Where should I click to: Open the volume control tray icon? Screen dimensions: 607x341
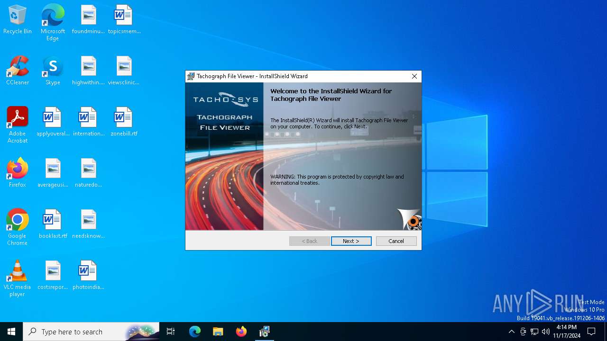(546, 332)
